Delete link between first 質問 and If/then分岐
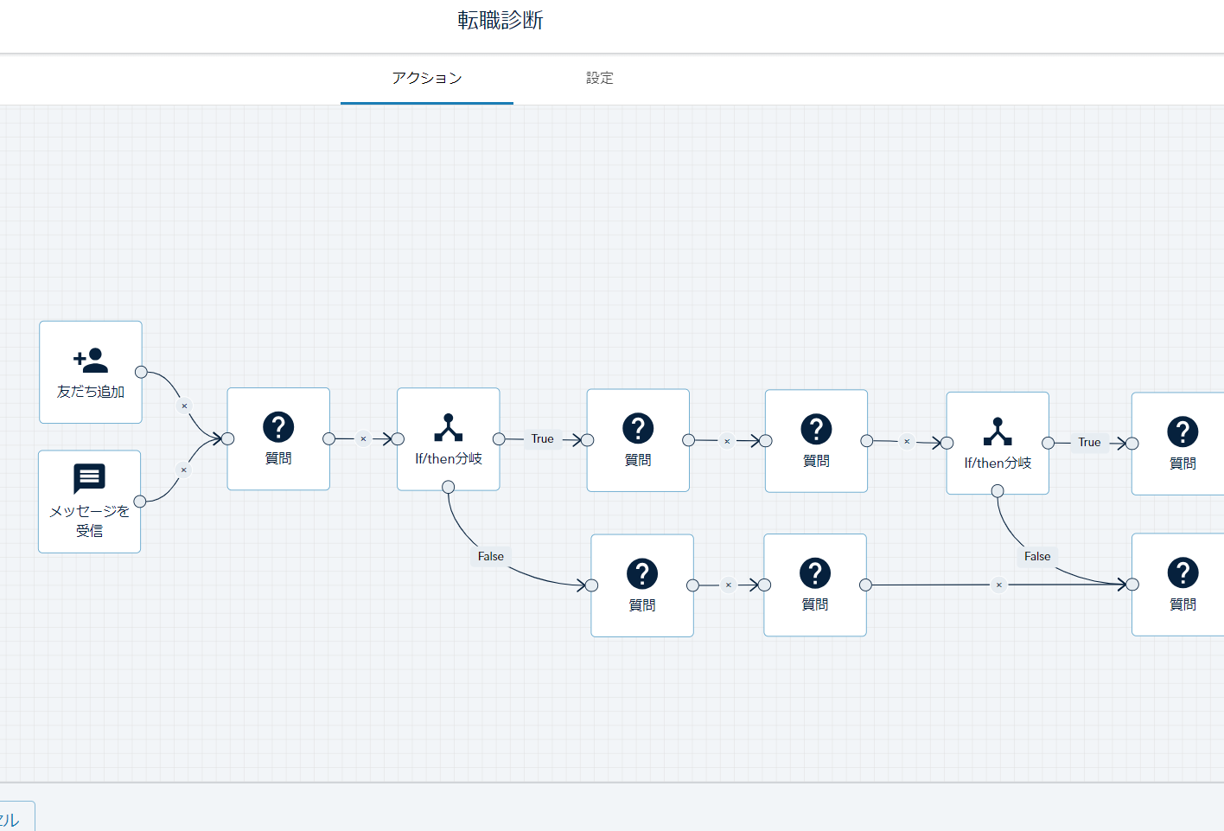The image size is (1224, 831). (x=363, y=438)
